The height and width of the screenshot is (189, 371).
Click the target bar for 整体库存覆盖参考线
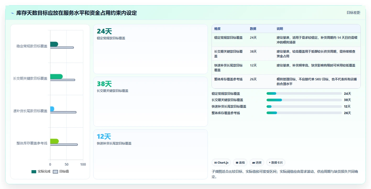click(x=64, y=144)
